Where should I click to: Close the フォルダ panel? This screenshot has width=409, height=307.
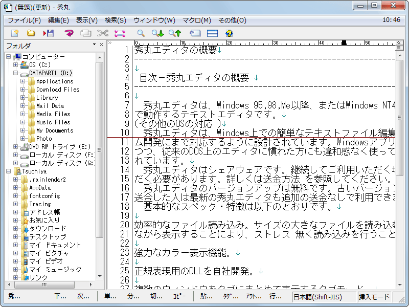pyautogui.click(x=101, y=45)
